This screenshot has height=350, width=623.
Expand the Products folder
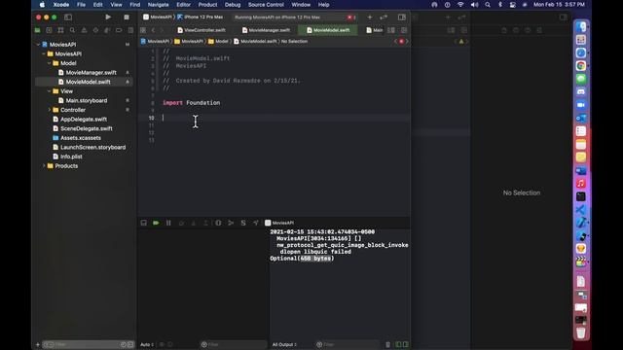click(x=44, y=166)
